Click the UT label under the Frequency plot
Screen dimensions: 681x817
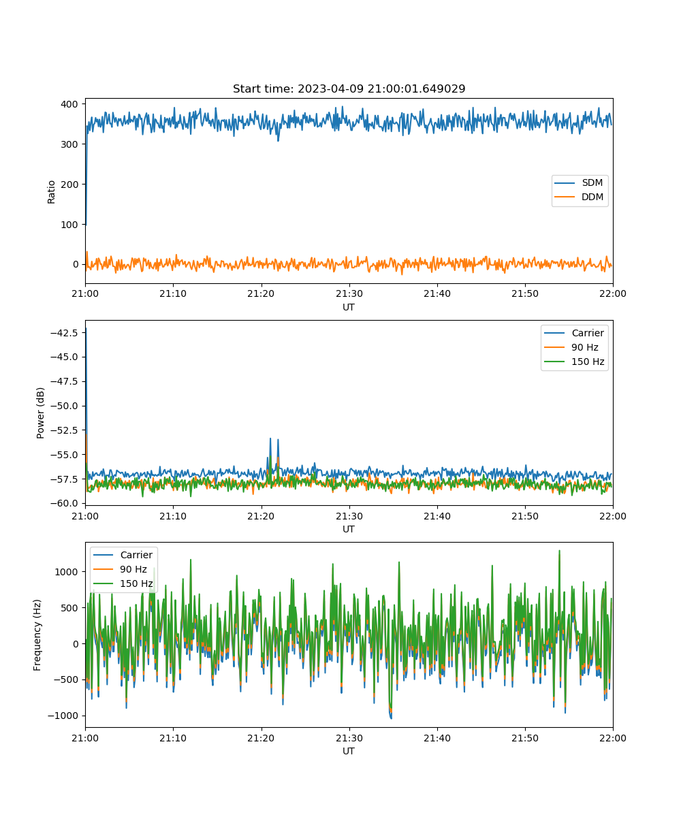349,751
